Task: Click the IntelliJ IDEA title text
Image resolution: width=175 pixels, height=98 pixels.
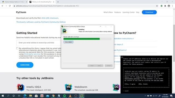Action: [34, 87]
